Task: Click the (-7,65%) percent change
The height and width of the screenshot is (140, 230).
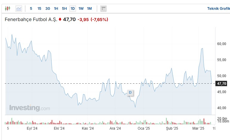Action: click(99, 20)
